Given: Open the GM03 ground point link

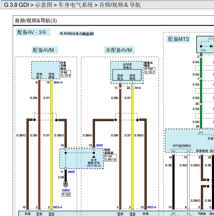Looking at the screenshot, I should (66, 191).
